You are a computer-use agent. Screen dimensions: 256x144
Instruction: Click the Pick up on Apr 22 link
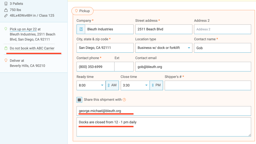pos(23,29)
